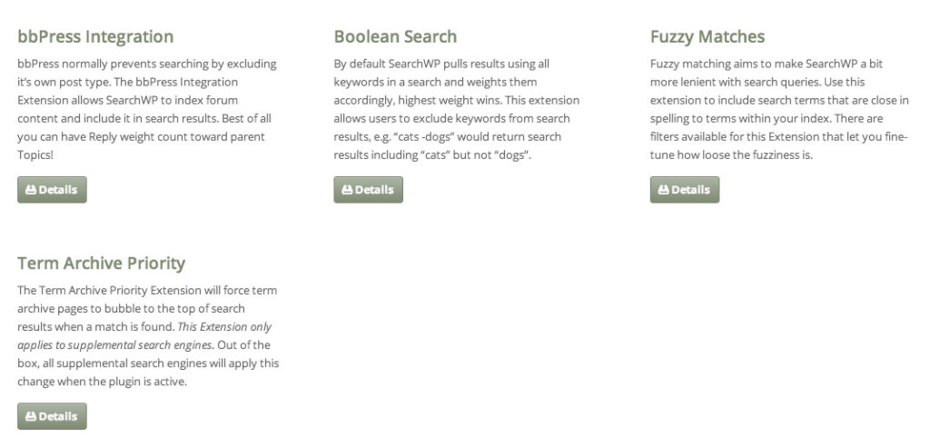Click the Term Archive Priority description paragraph
Viewport: 930px width, 448px height.
pyautogui.click(x=148, y=336)
